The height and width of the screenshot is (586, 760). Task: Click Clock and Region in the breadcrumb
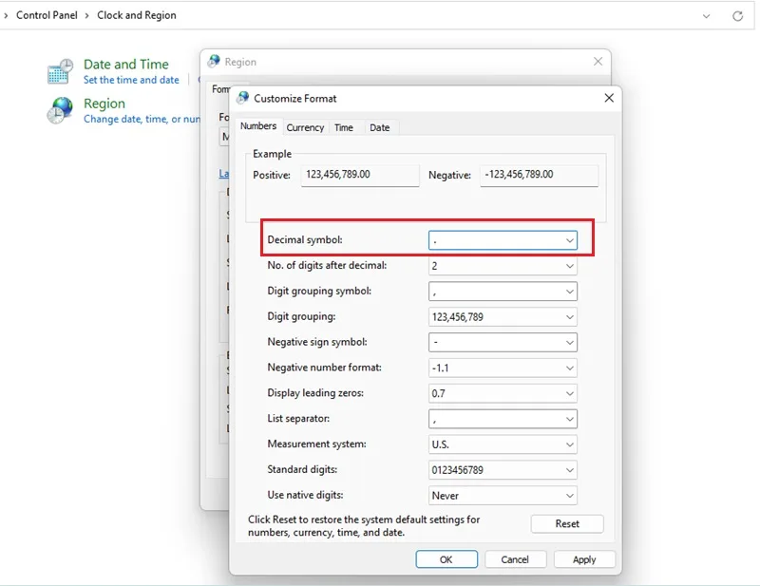click(137, 15)
